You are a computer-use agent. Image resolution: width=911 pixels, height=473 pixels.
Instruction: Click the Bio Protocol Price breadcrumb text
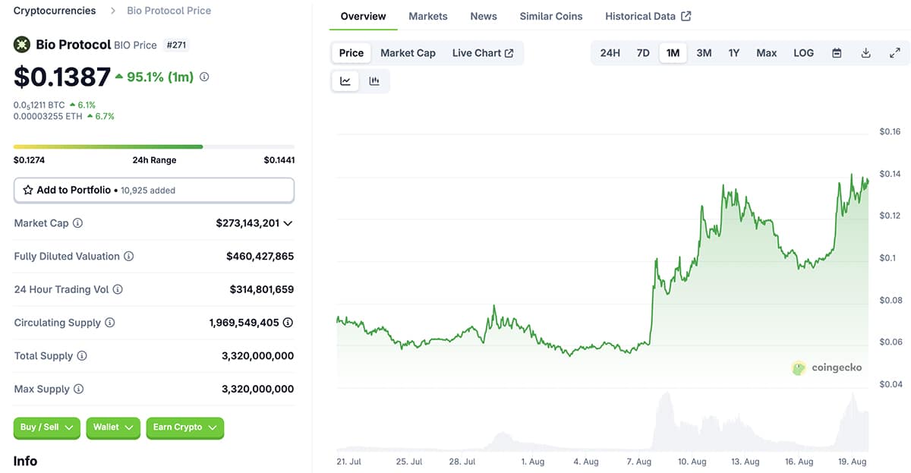[x=169, y=11]
